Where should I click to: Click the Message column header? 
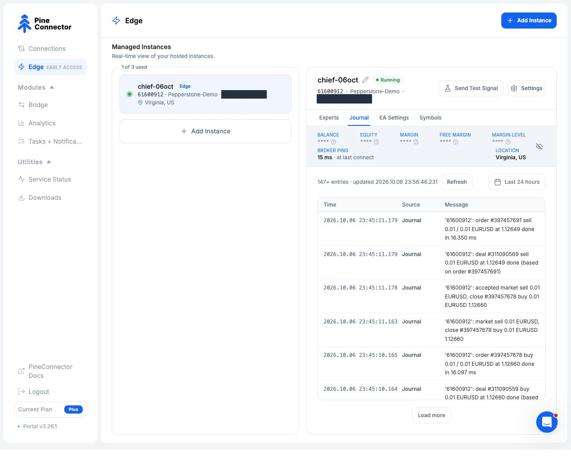point(456,205)
